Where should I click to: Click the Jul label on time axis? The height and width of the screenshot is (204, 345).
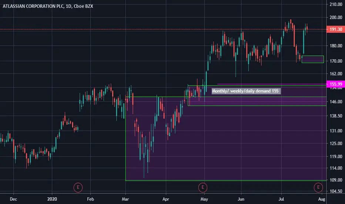point(281,199)
